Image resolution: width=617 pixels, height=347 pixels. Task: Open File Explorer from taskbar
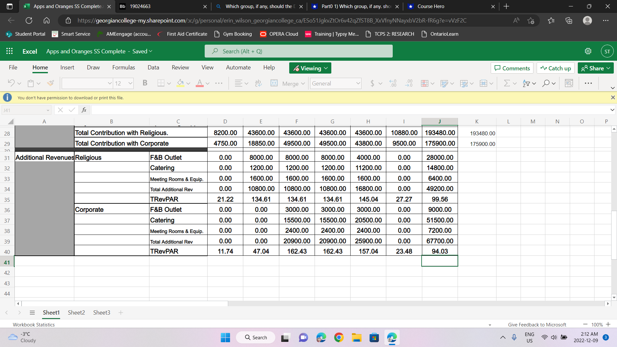[356, 337]
